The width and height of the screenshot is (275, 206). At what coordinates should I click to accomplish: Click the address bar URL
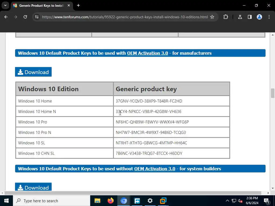[125, 17]
